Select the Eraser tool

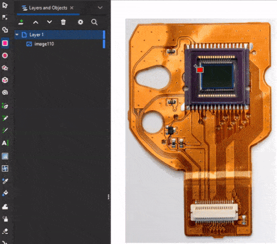[5, 231]
